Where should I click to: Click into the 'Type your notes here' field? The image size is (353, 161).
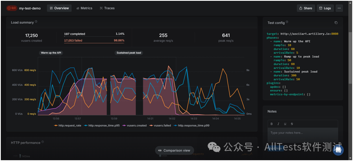(x=303, y=135)
